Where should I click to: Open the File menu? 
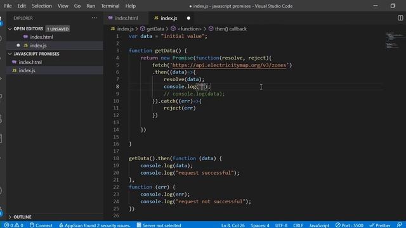[8, 6]
